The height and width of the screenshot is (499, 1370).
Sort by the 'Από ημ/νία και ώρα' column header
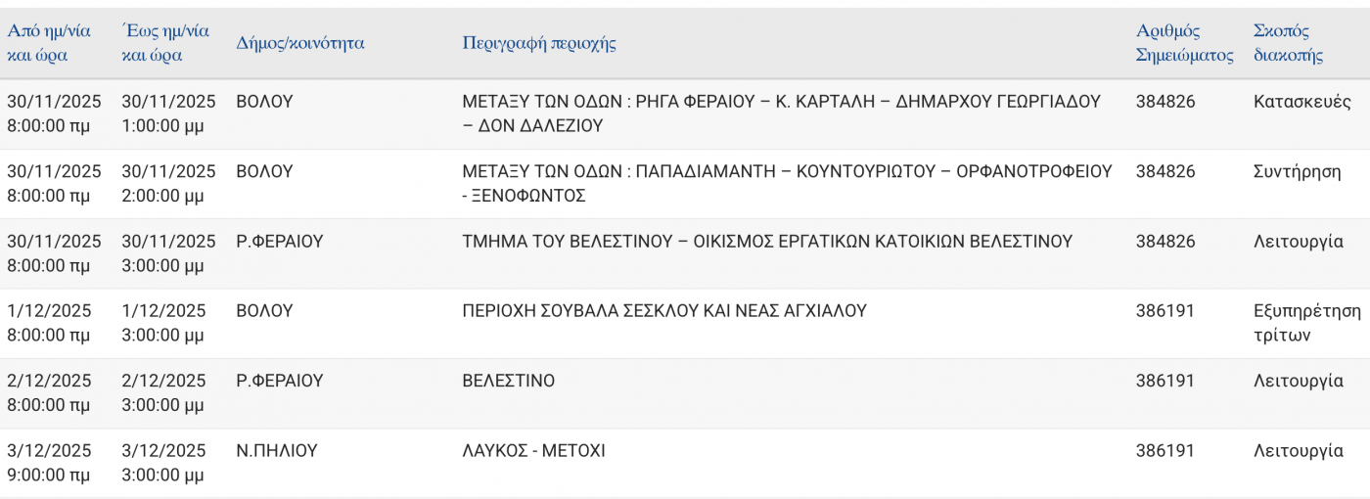click(x=49, y=43)
